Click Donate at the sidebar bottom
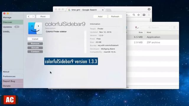 [13, 86]
